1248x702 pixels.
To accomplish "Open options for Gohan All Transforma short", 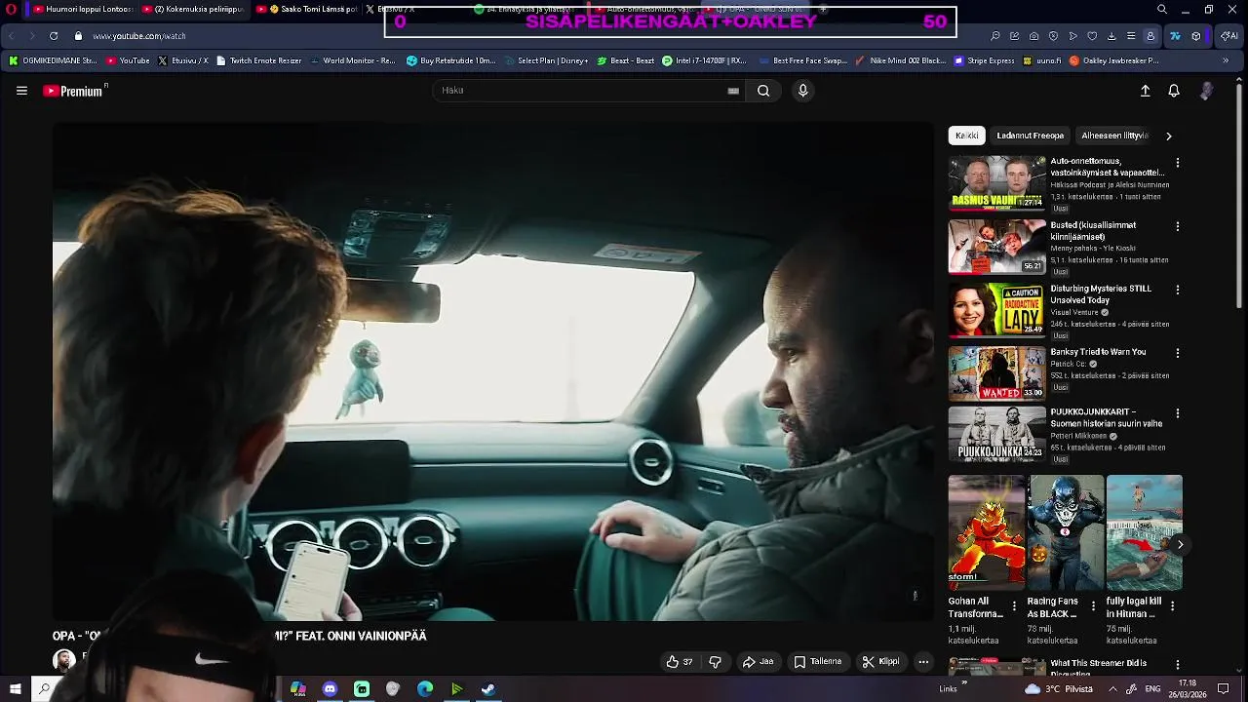I will 1014,606.
